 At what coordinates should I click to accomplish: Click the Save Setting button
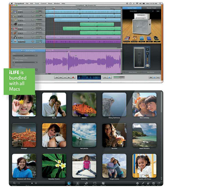click(151, 72)
